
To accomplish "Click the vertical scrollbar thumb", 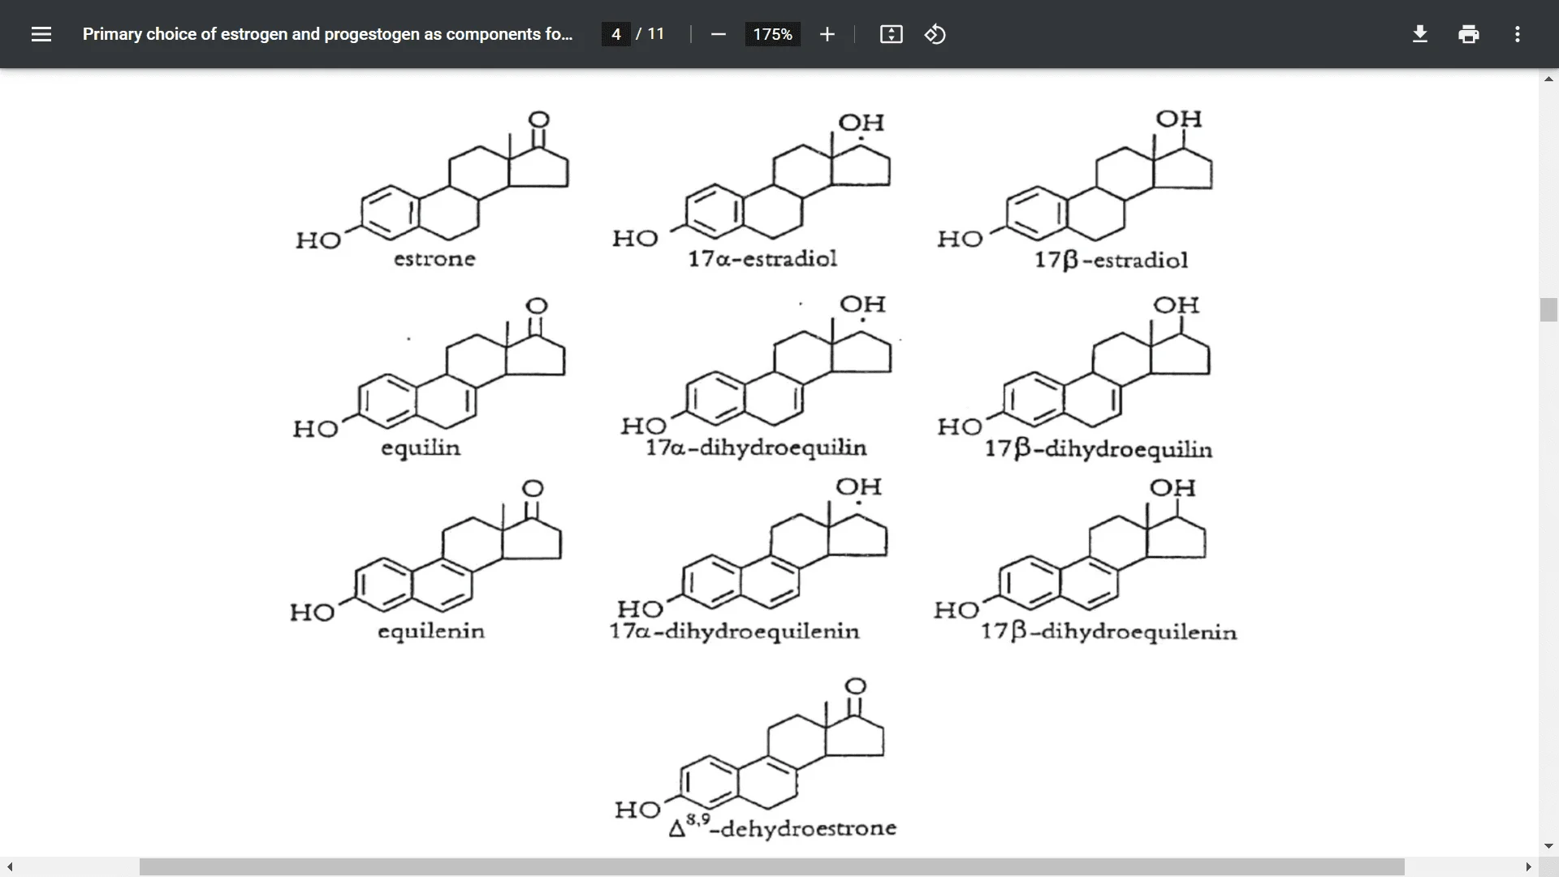I will point(1548,310).
